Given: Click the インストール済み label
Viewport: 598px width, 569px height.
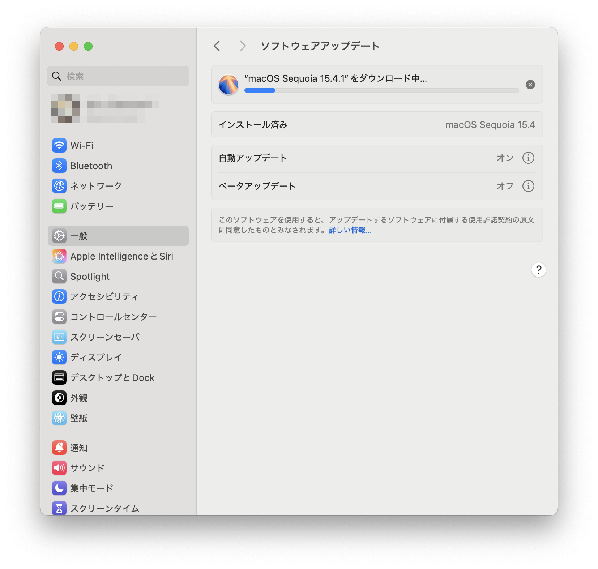Looking at the screenshot, I should [253, 125].
